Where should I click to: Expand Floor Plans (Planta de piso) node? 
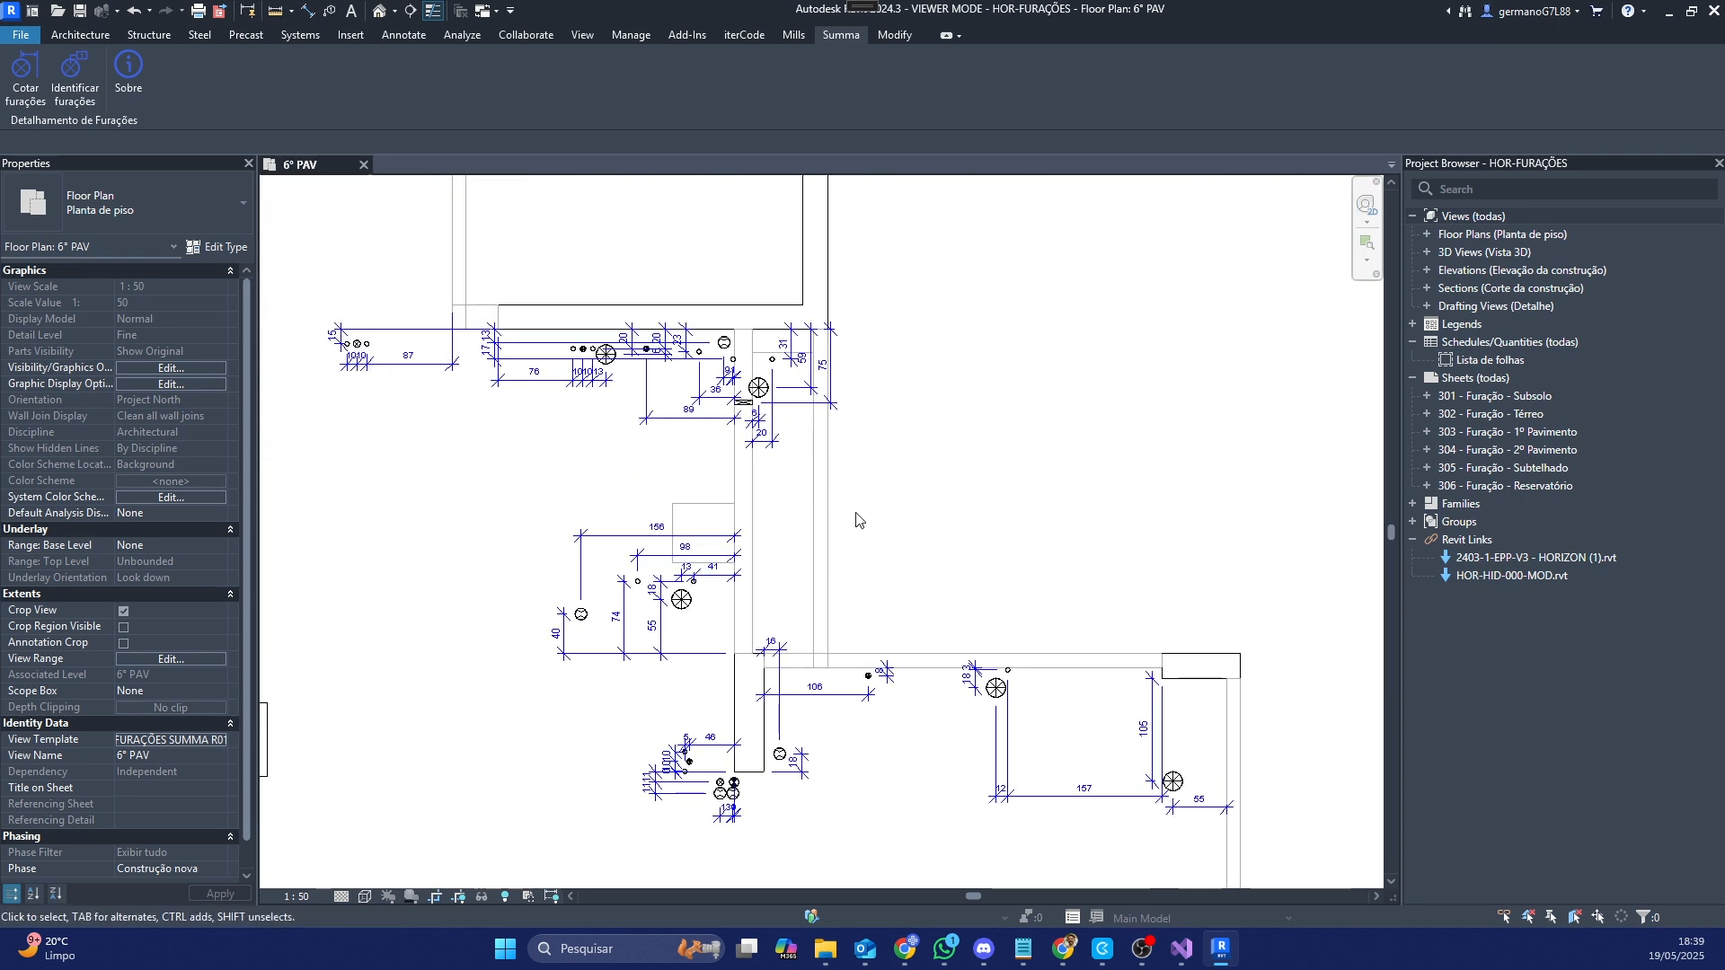pos(1427,234)
